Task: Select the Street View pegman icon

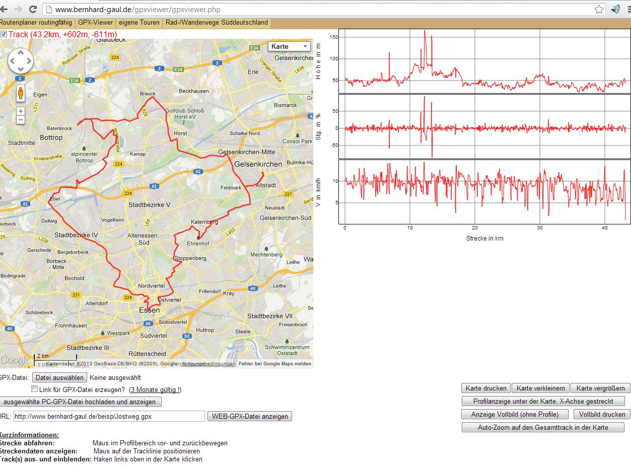Action: [21, 94]
